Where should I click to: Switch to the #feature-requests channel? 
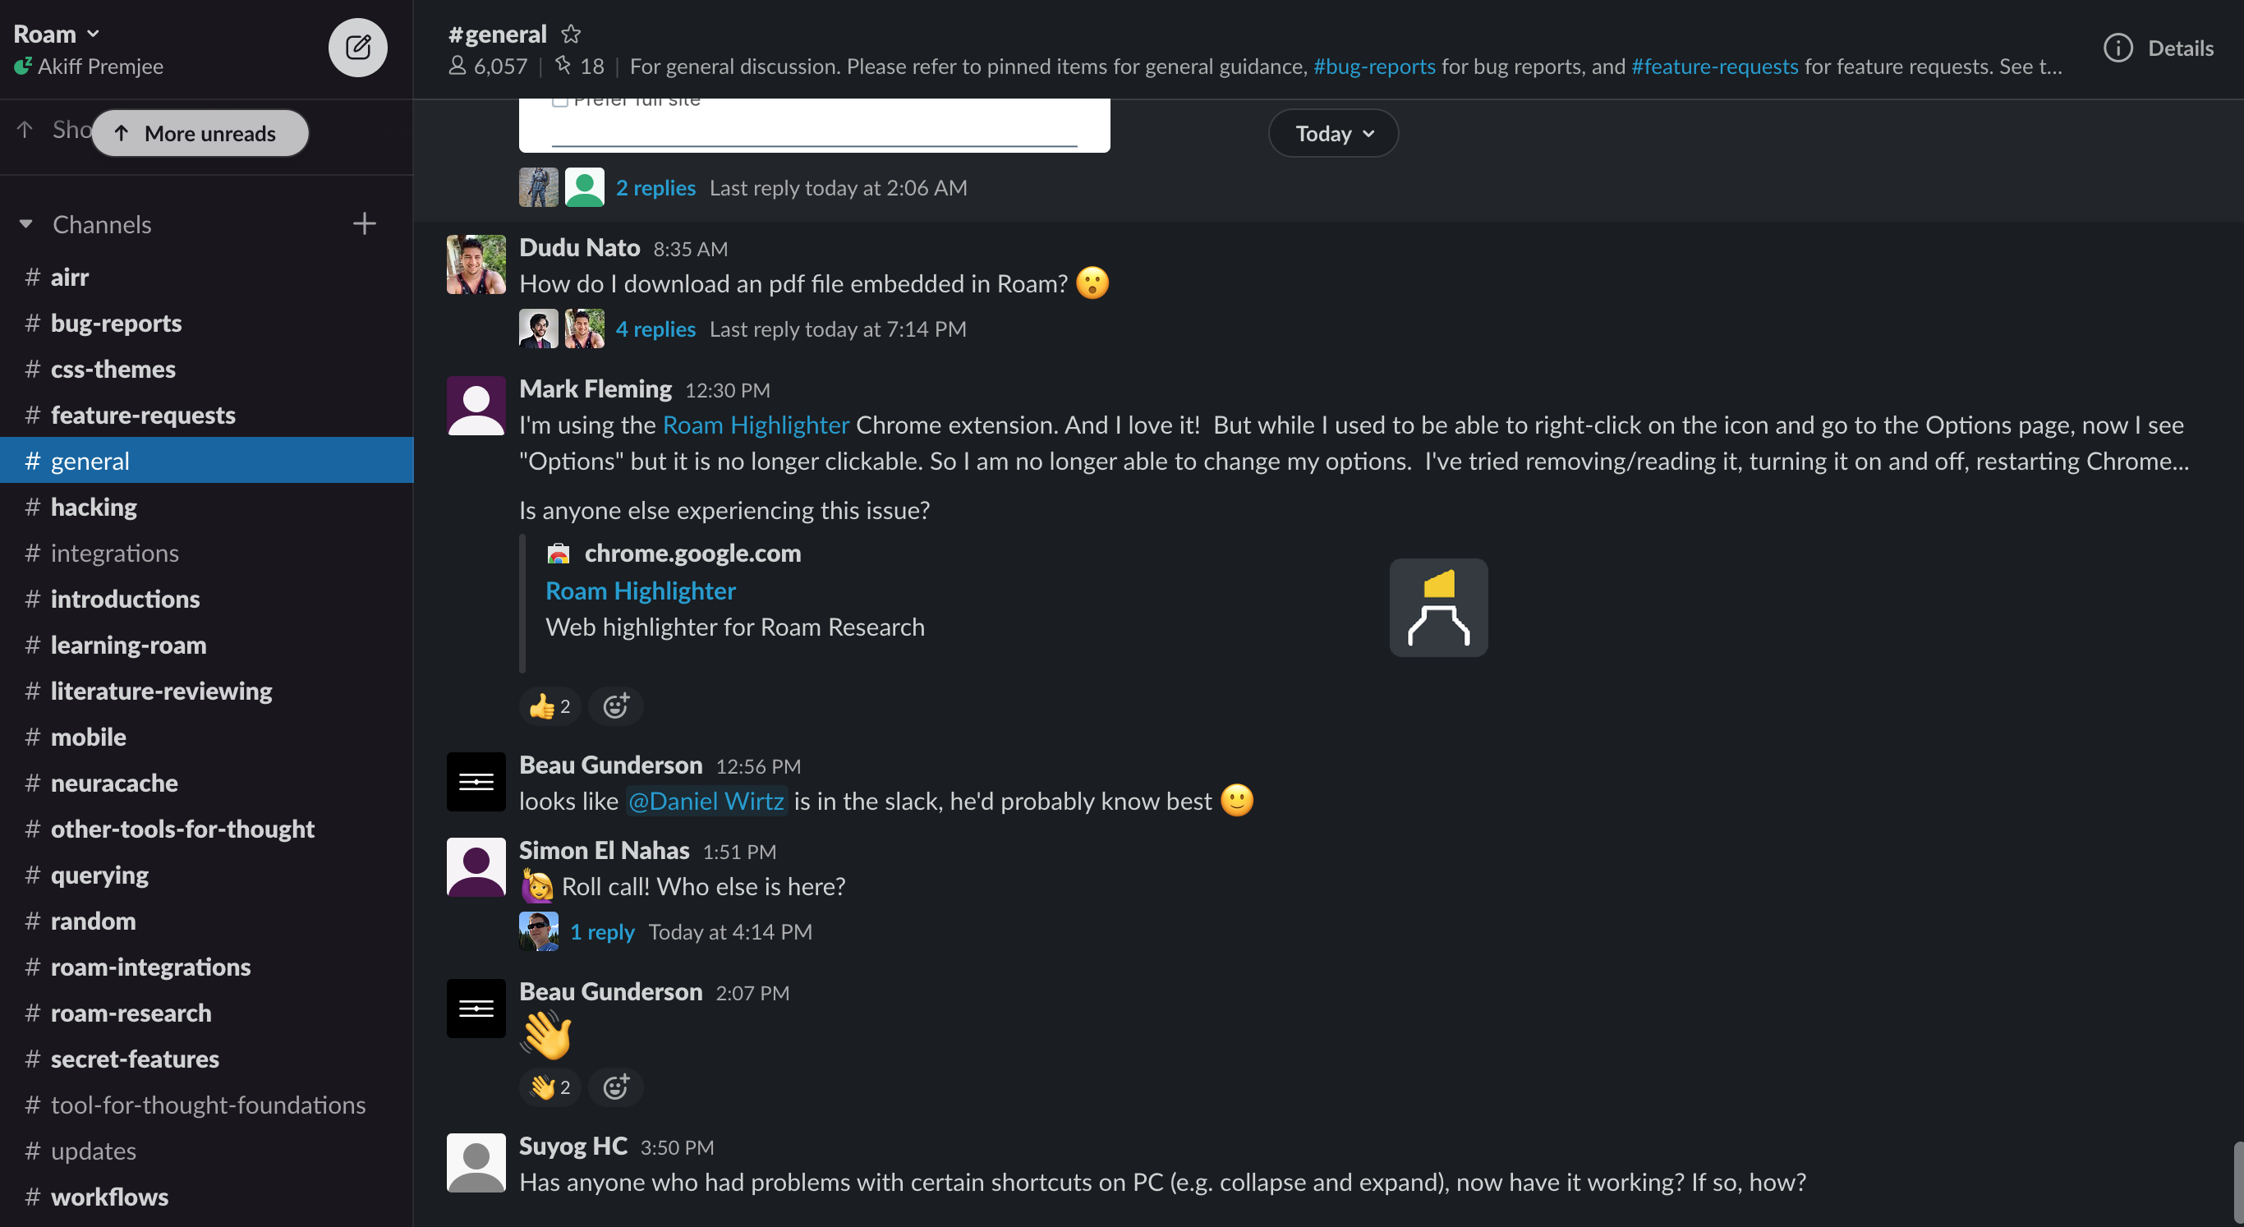[x=143, y=415]
